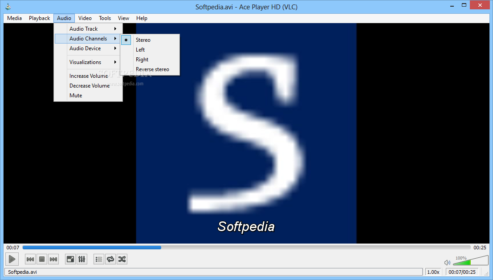Skip to next media track
This screenshot has height=280, width=493.
53,259
